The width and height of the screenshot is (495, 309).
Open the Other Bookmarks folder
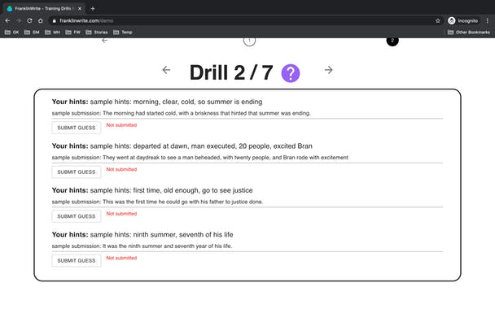(469, 33)
